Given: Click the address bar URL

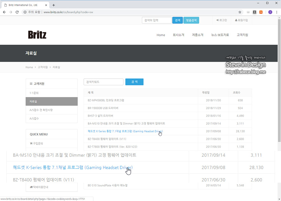Looking at the screenshot, I should (68, 12).
